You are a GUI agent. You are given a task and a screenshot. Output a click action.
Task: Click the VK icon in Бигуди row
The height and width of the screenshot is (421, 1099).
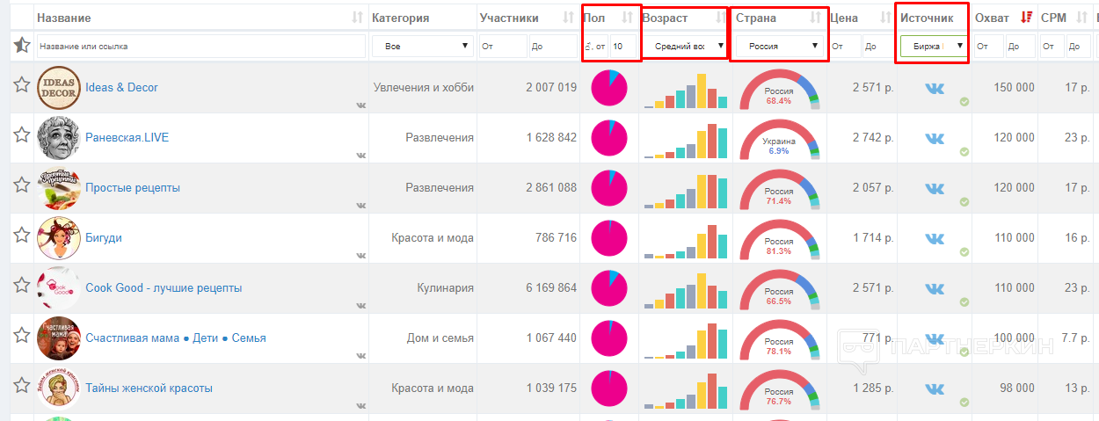click(x=935, y=238)
